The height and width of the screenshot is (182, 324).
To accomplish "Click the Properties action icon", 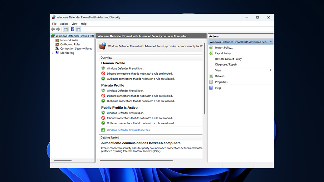I will pos(211,82).
